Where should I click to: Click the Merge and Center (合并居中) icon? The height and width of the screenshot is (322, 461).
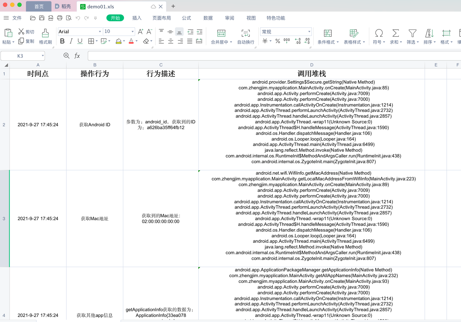(x=221, y=33)
